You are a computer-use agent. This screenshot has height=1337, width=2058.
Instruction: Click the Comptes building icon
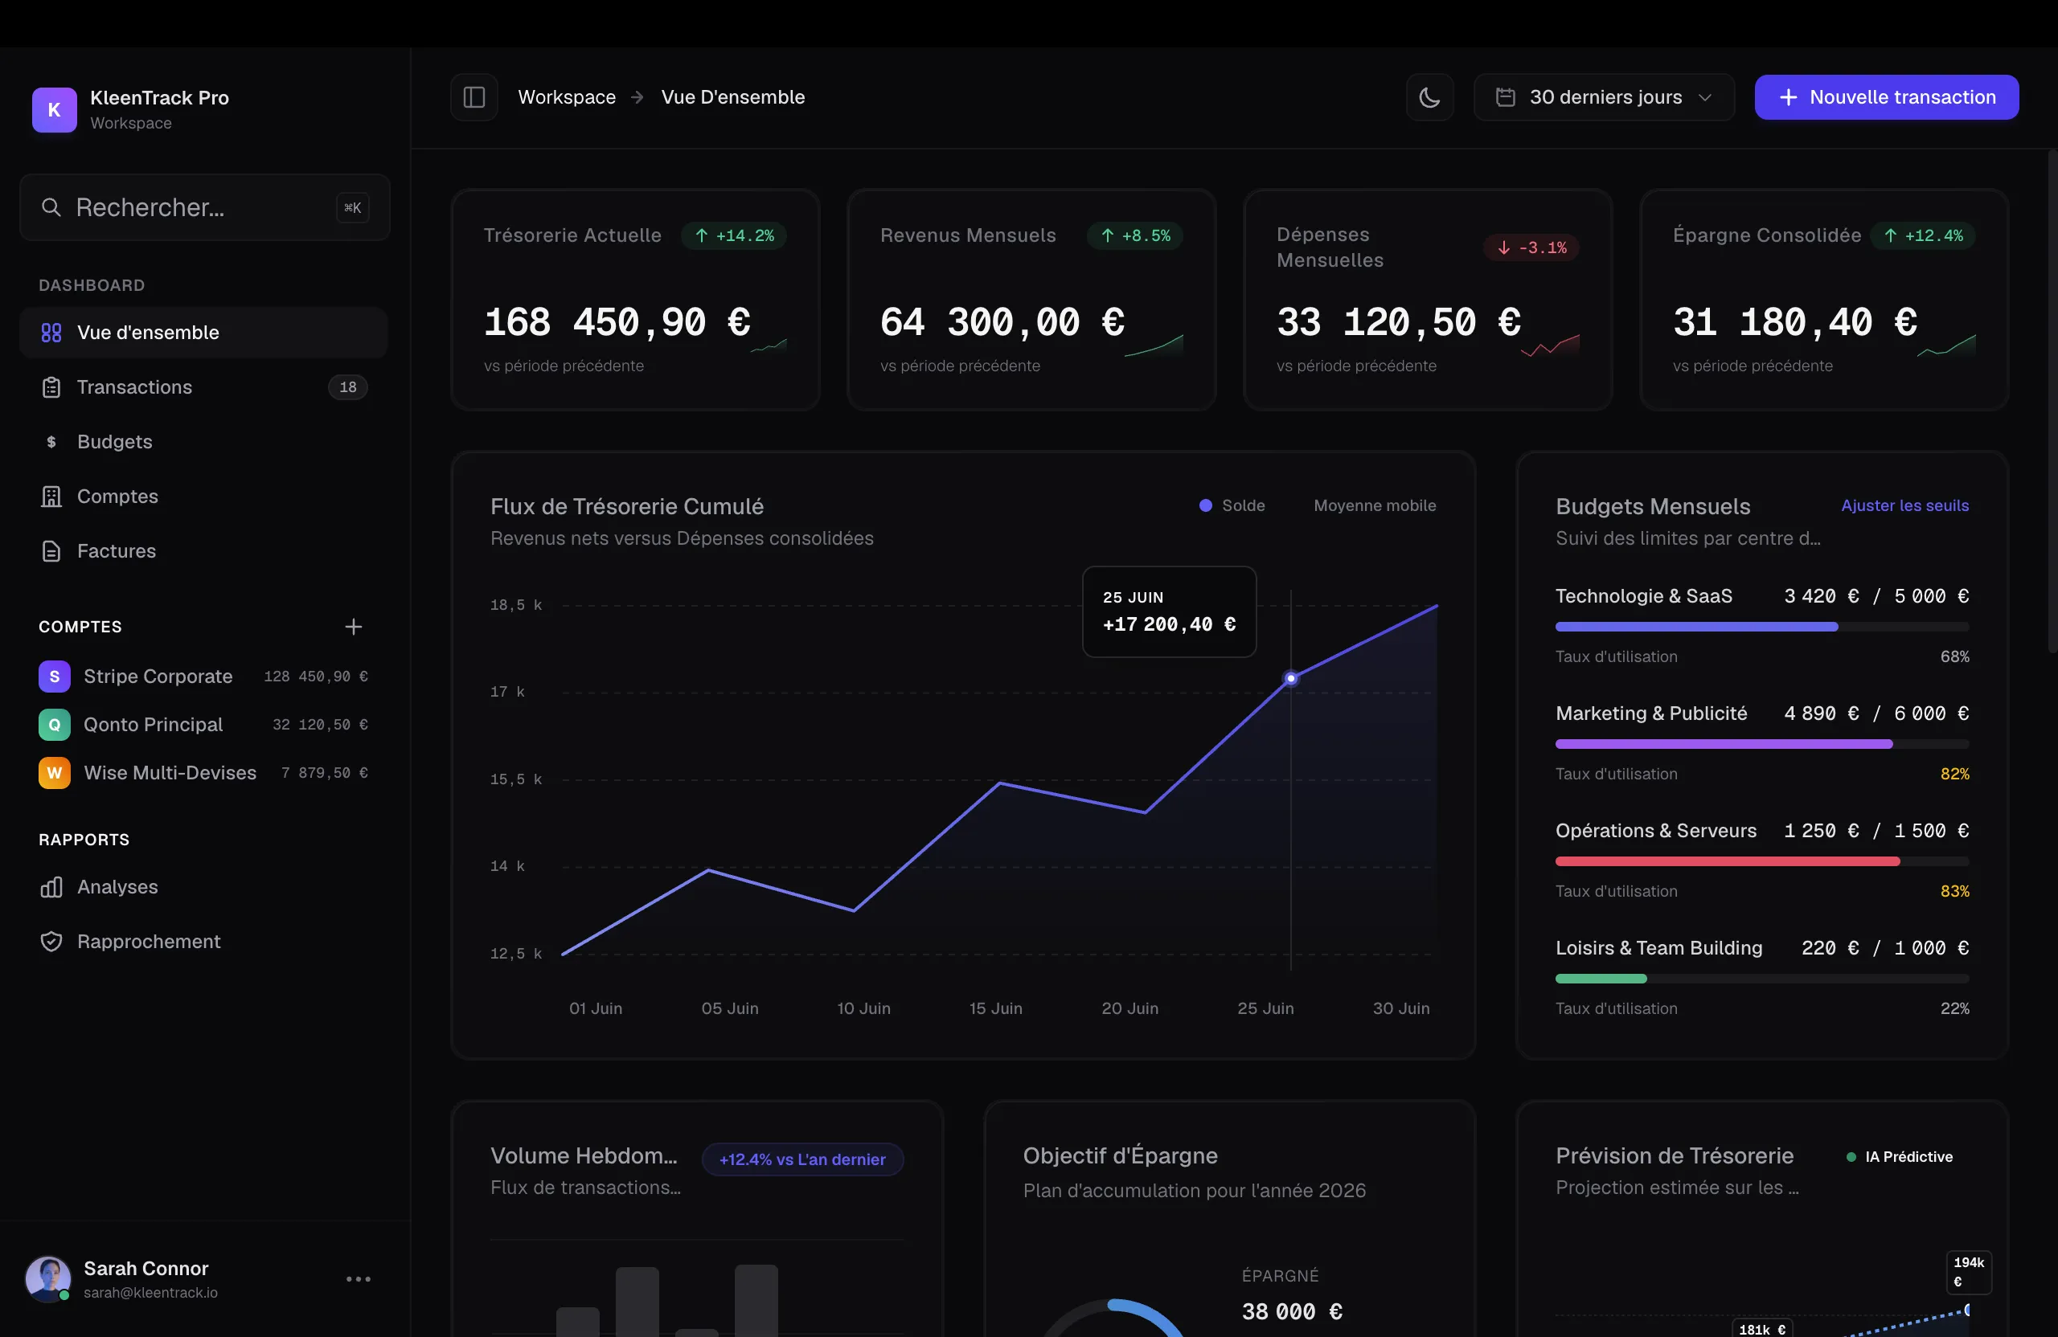tap(51, 496)
